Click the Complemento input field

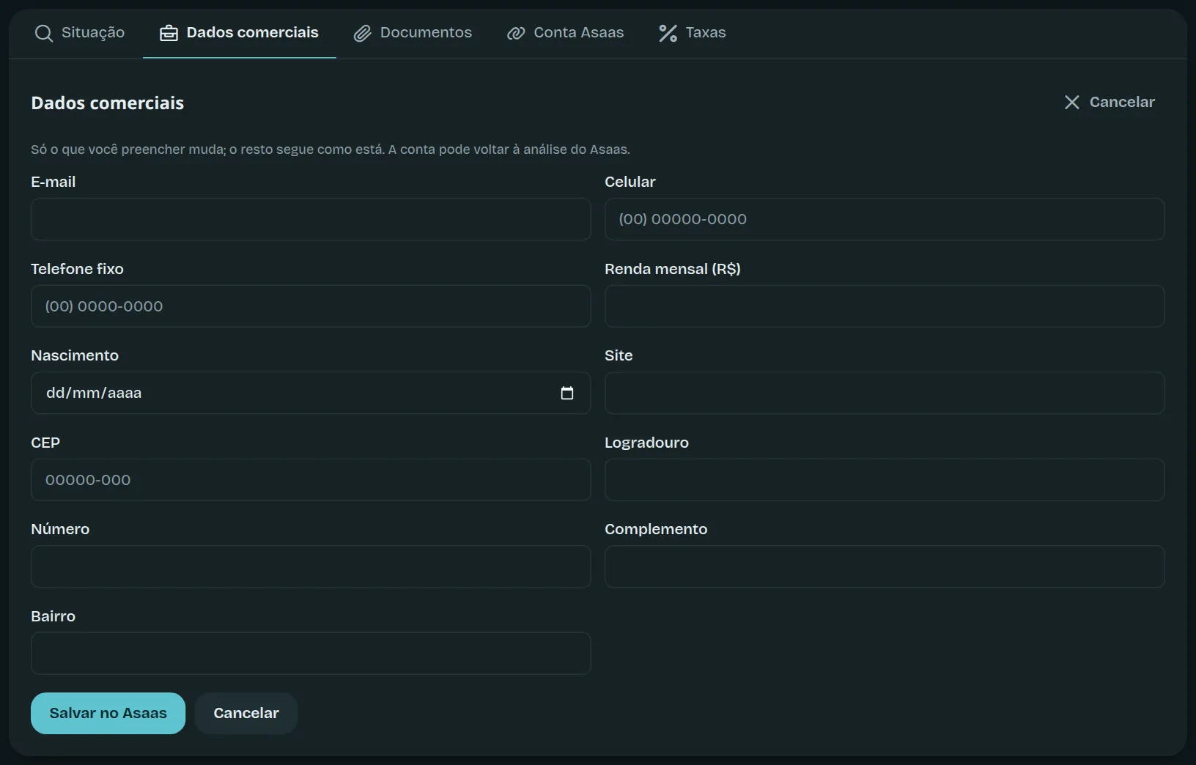(885, 566)
